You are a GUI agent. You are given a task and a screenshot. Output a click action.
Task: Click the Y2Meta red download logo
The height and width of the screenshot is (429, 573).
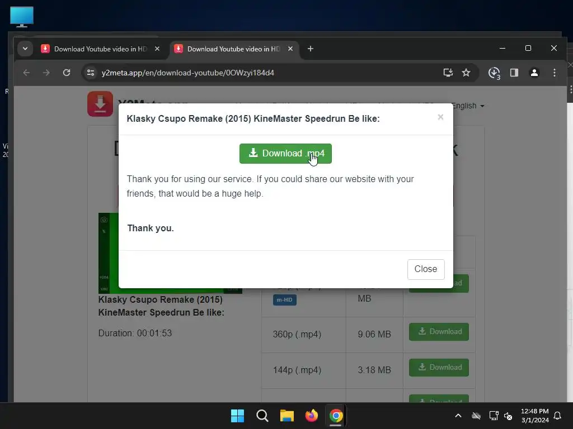(x=100, y=103)
